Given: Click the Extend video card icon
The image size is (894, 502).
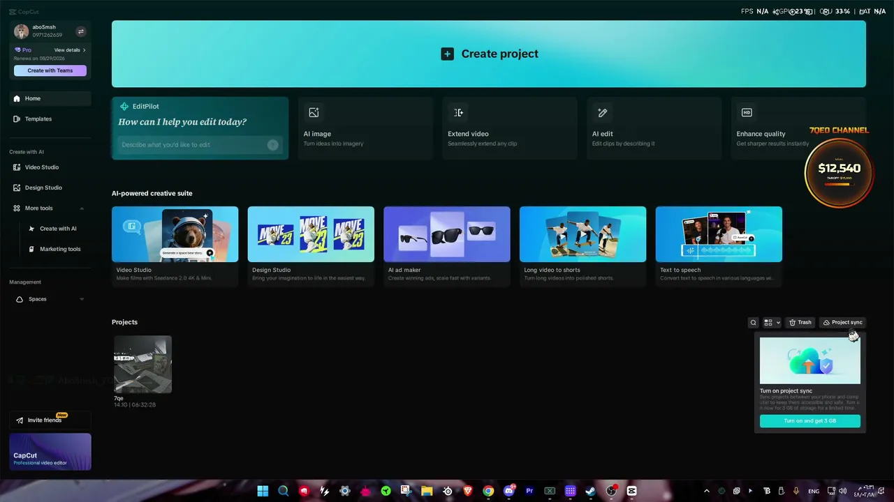Looking at the screenshot, I should click(x=458, y=113).
